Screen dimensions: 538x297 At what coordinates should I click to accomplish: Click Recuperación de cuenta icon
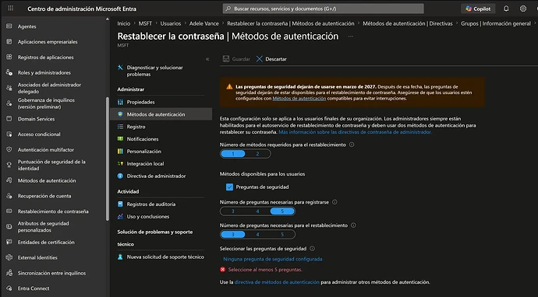tap(9, 196)
